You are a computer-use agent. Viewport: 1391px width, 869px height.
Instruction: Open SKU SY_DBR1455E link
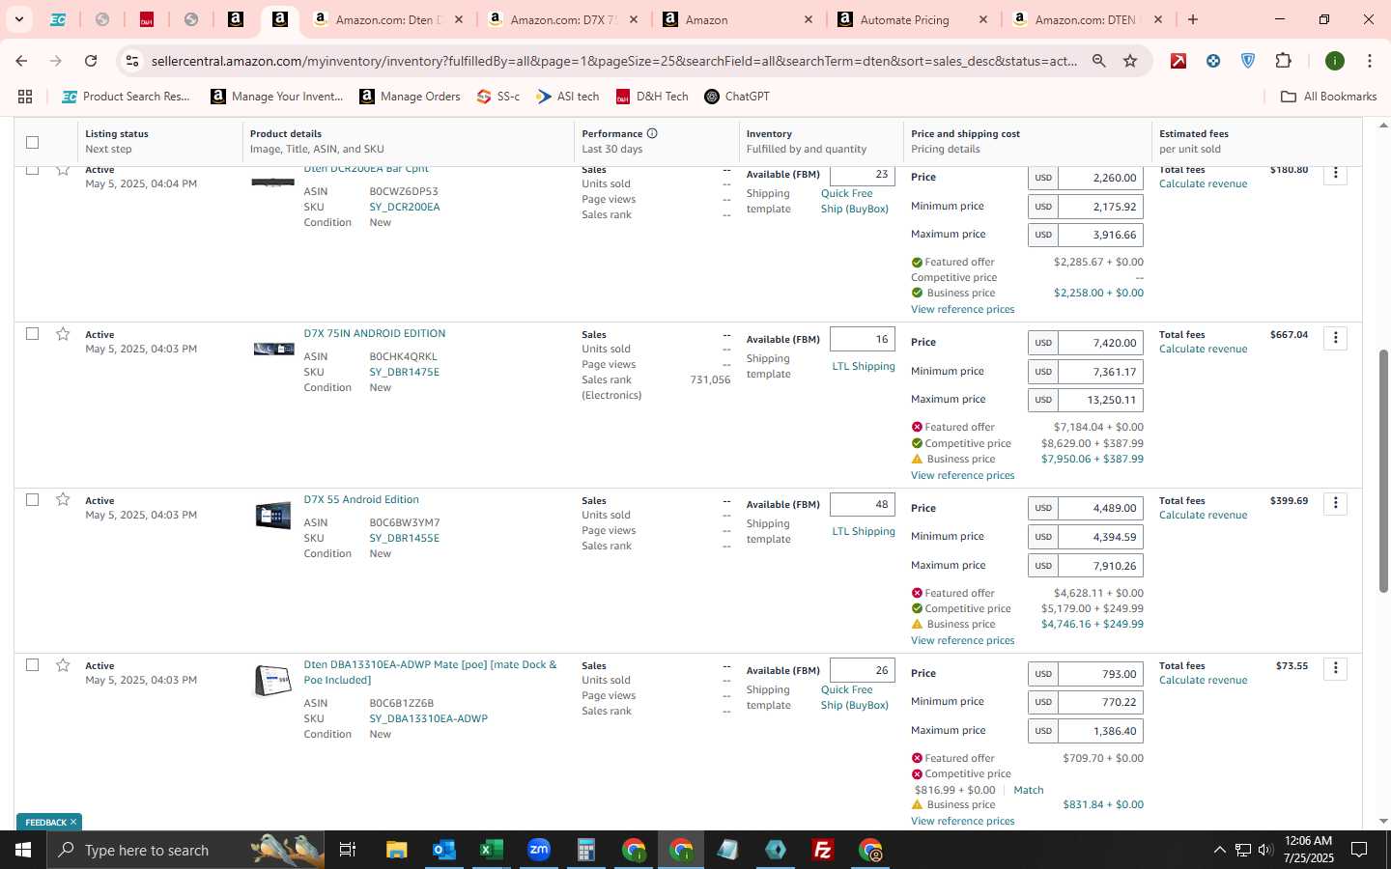(404, 538)
